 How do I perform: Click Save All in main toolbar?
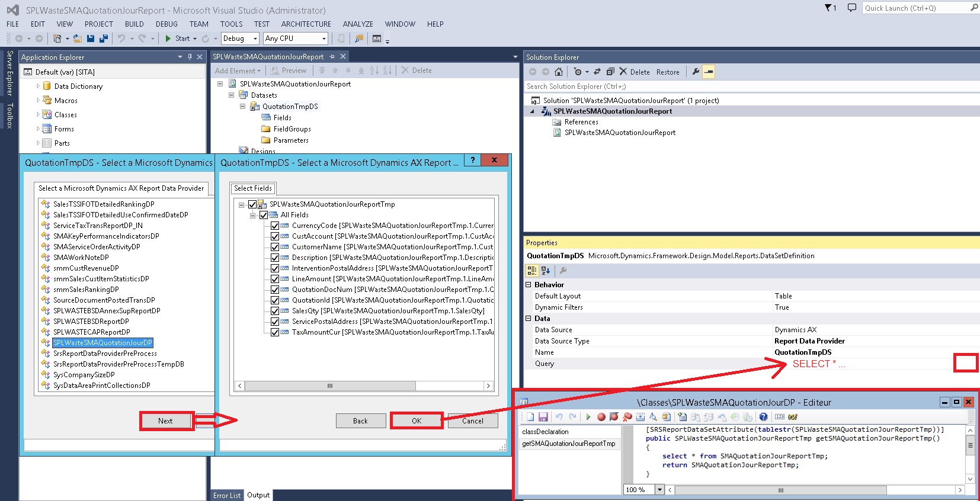[x=103, y=38]
